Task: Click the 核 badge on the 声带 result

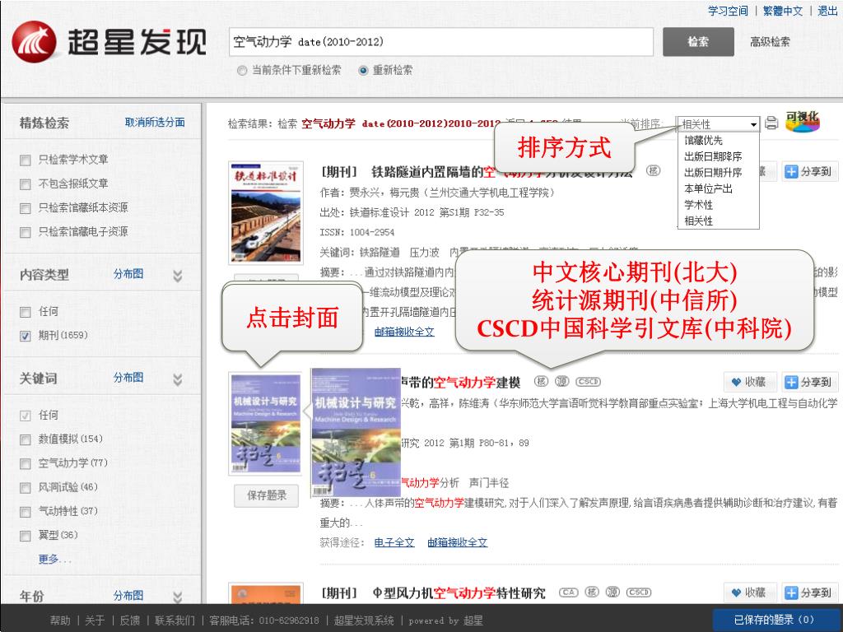Action: click(541, 381)
